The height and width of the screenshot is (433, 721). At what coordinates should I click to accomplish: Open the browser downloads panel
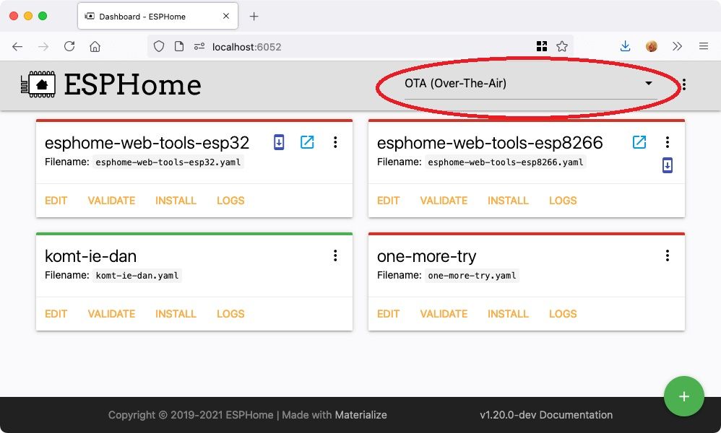click(x=626, y=46)
